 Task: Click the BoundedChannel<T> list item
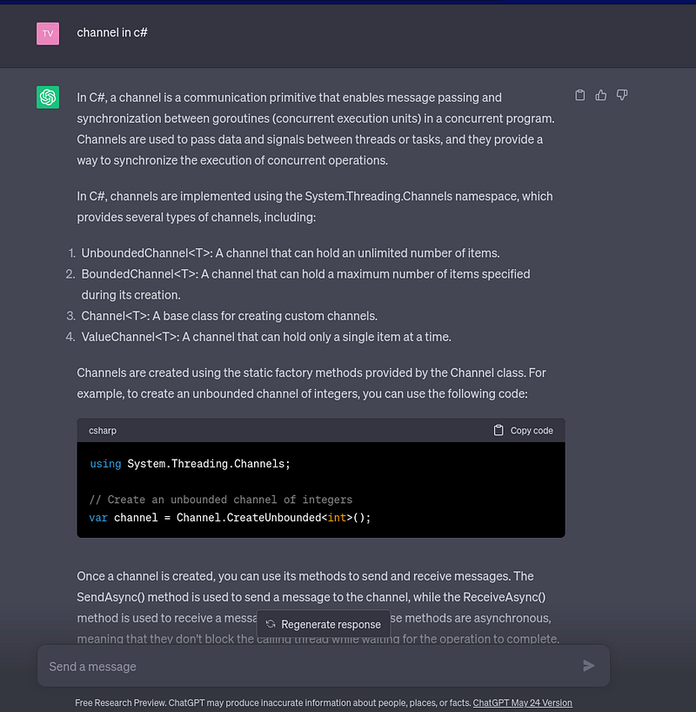(305, 285)
